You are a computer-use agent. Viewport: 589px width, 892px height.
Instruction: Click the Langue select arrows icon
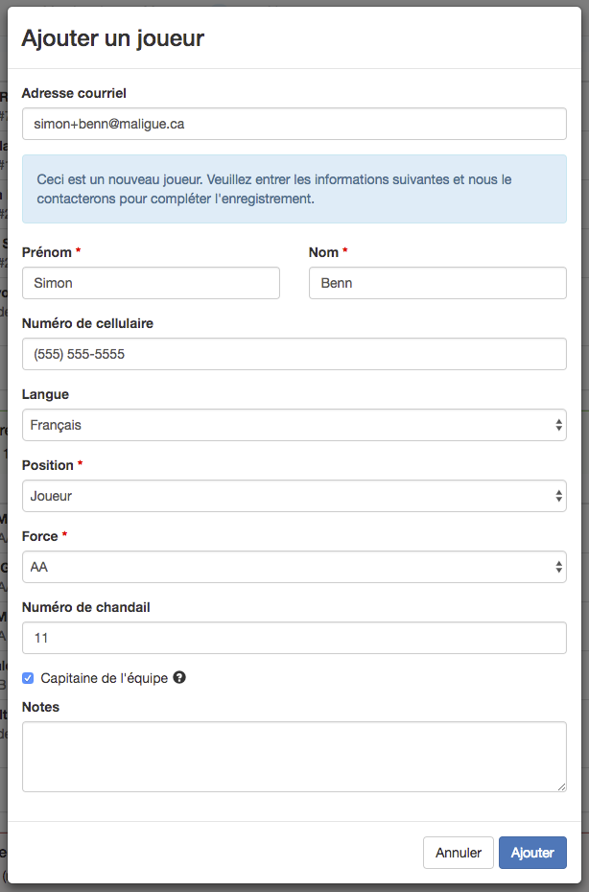(x=559, y=425)
